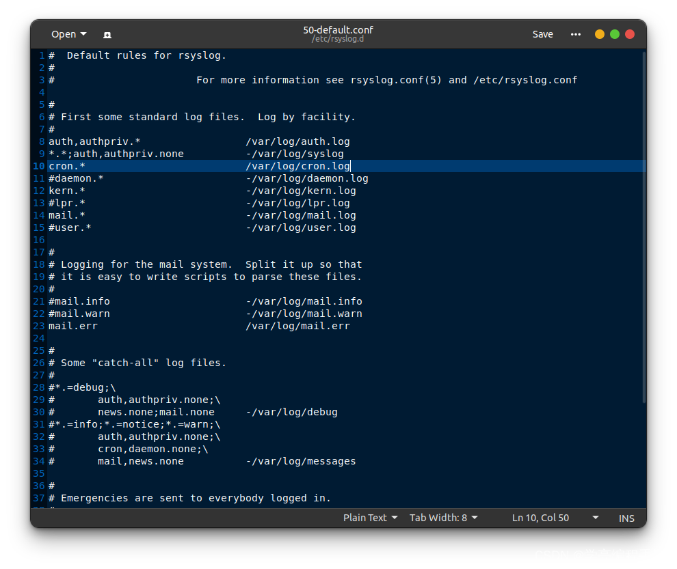Open the Tab Width: 8 dropdown
The width and height of the screenshot is (677, 569).
pos(443,518)
